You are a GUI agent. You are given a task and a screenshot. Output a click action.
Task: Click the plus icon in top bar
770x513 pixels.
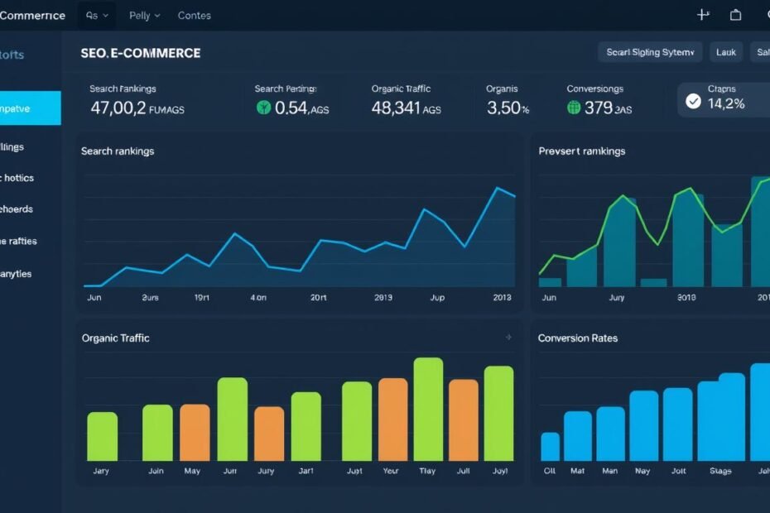click(x=703, y=15)
